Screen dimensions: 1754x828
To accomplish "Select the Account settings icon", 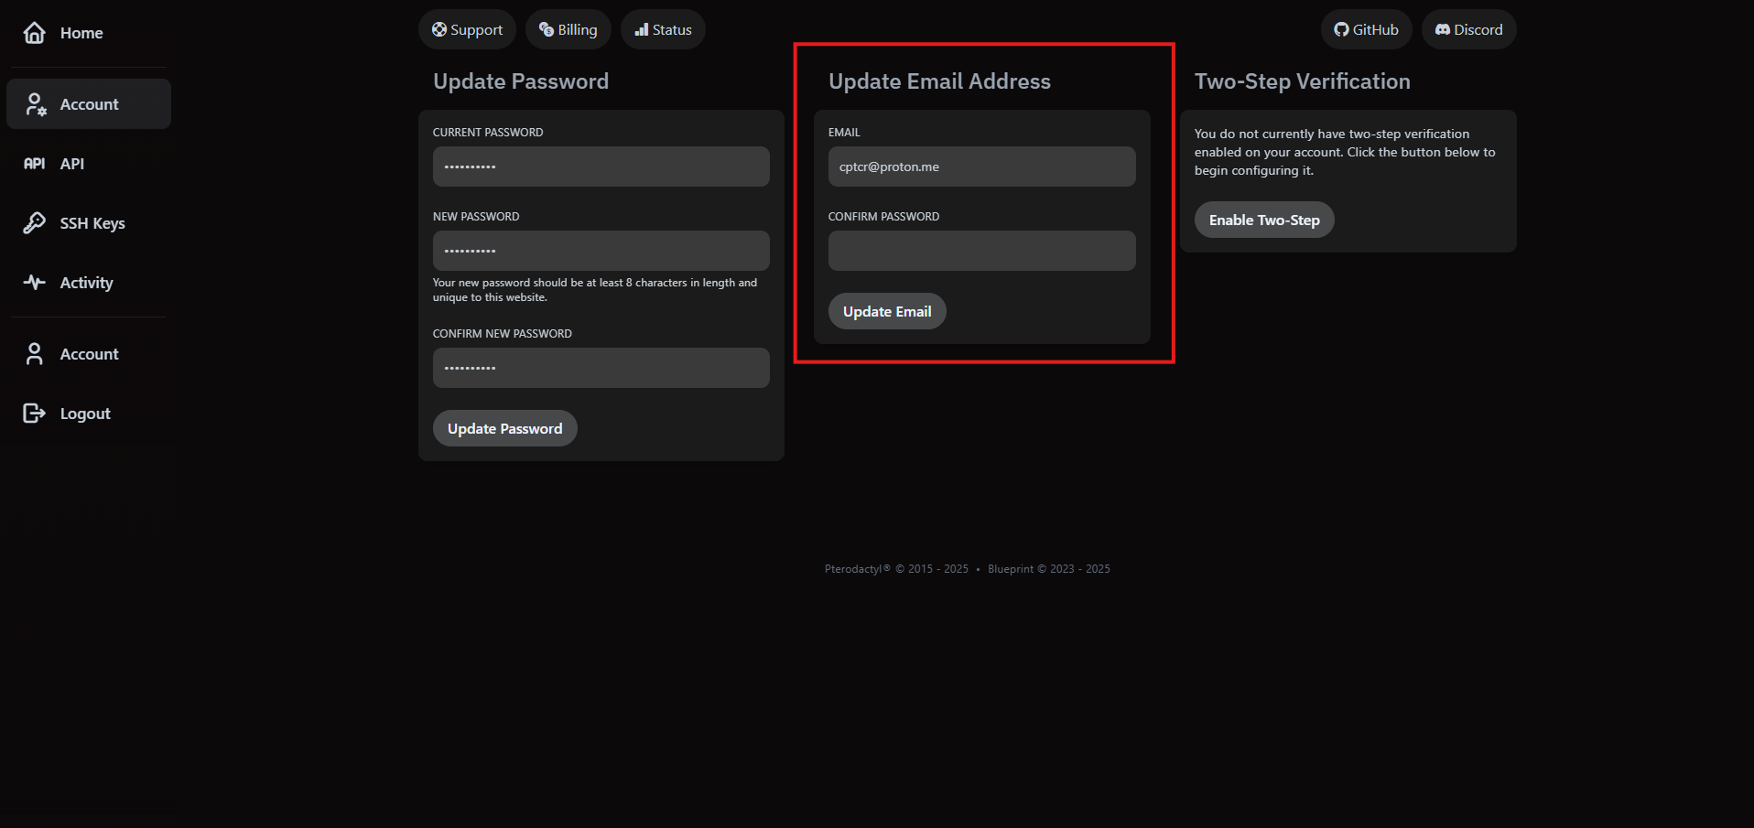I will pos(36,103).
